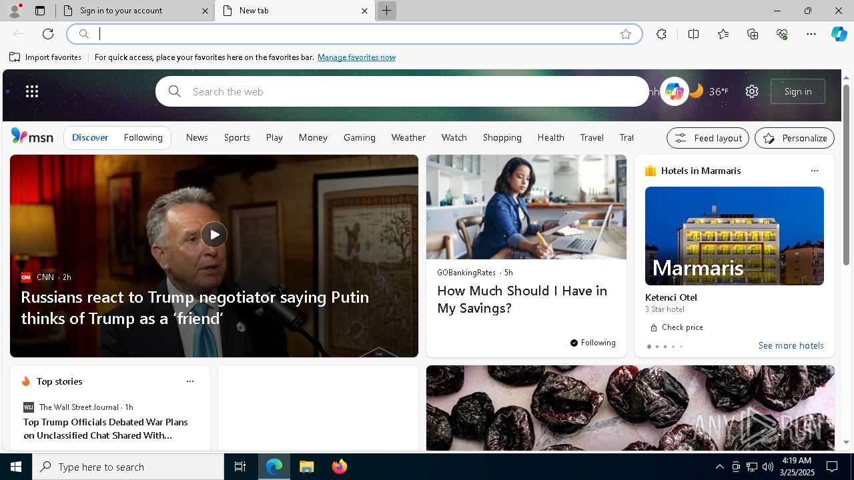
Task: Open Browser essentials heart icon
Action: (782, 34)
